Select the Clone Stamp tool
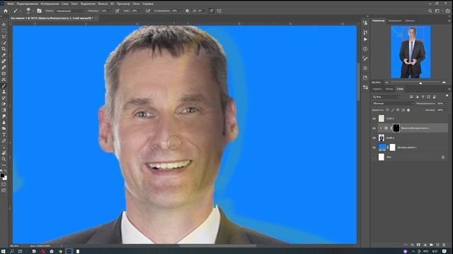Image resolution: width=453 pixels, height=254 pixels. 4,92
